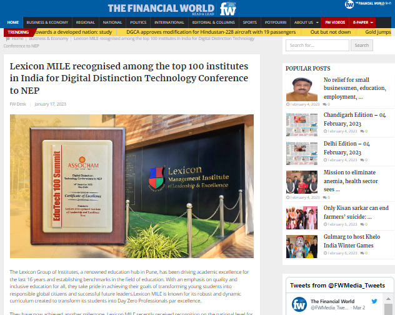Open the INTERNATIONAL section

point(169,22)
